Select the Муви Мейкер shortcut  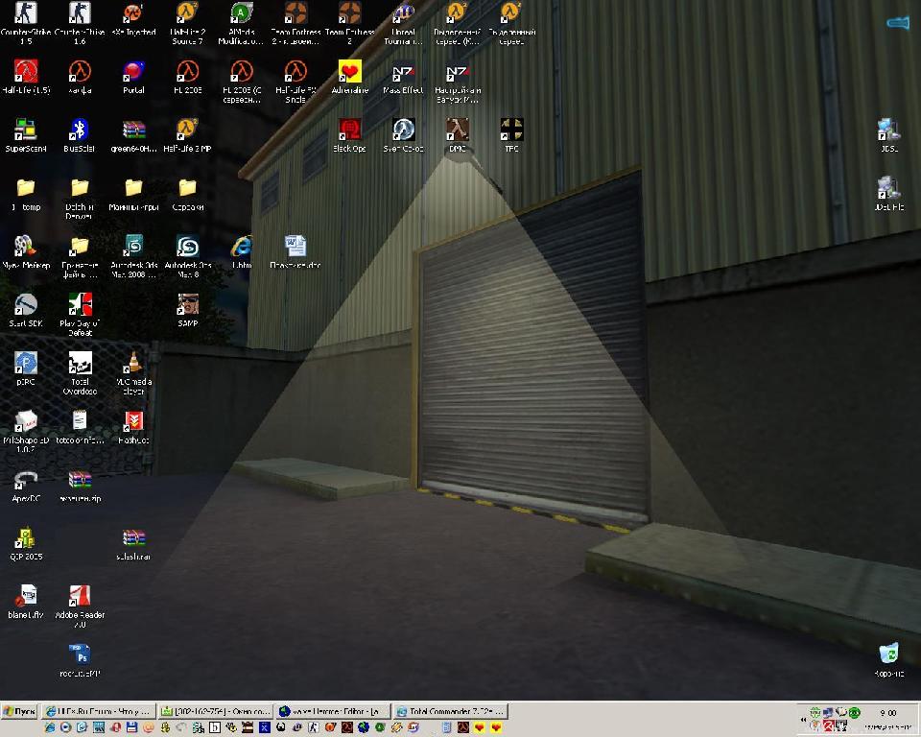click(26, 252)
